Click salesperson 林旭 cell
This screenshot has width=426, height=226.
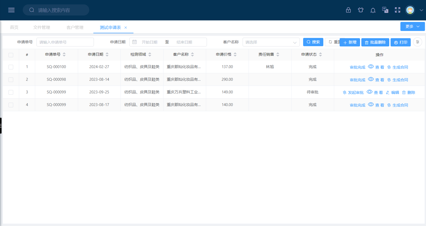click(x=270, y=67)
